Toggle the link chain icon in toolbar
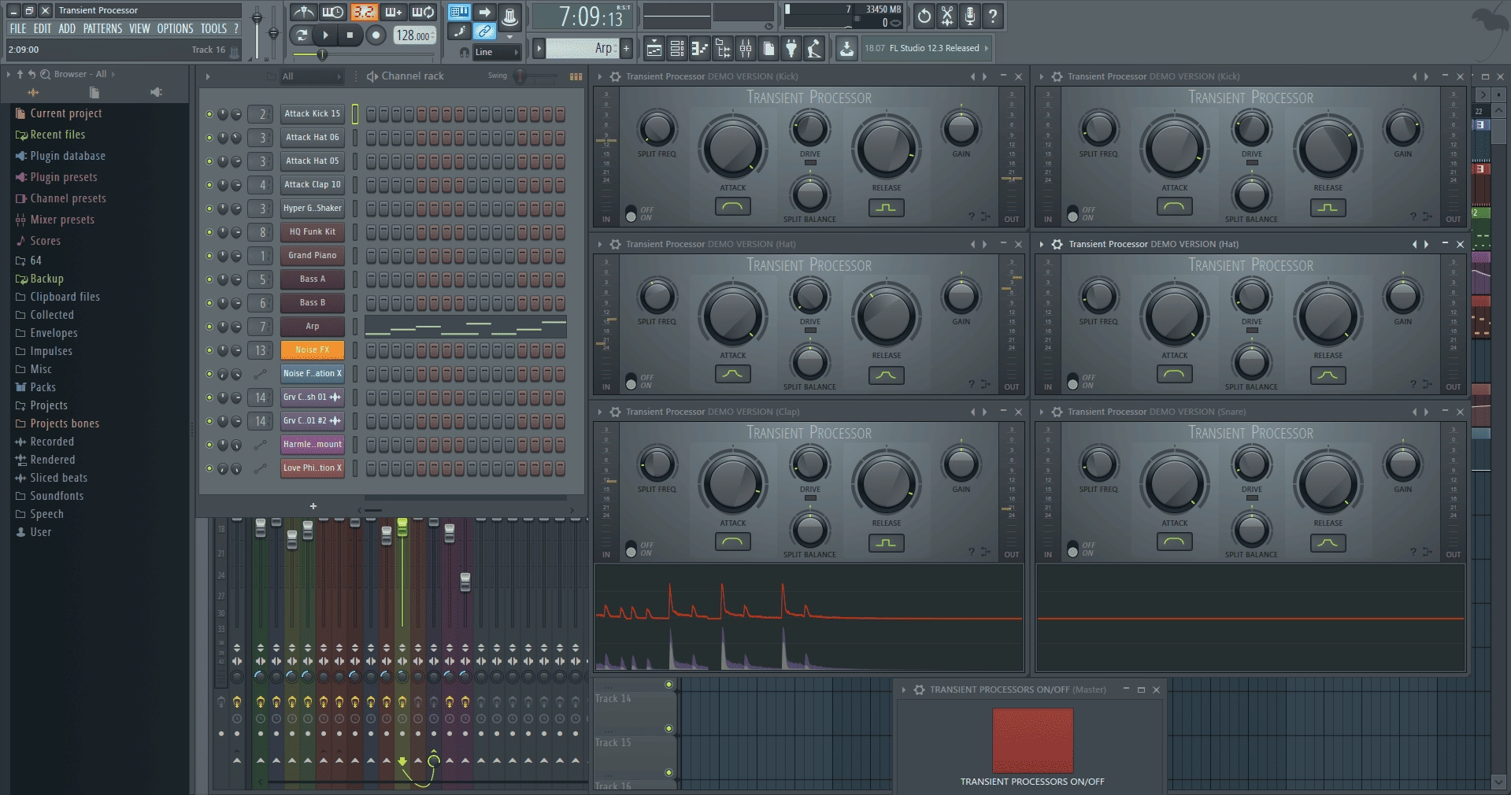Viewport: 1511px width, 795px height. coord(485,31)
